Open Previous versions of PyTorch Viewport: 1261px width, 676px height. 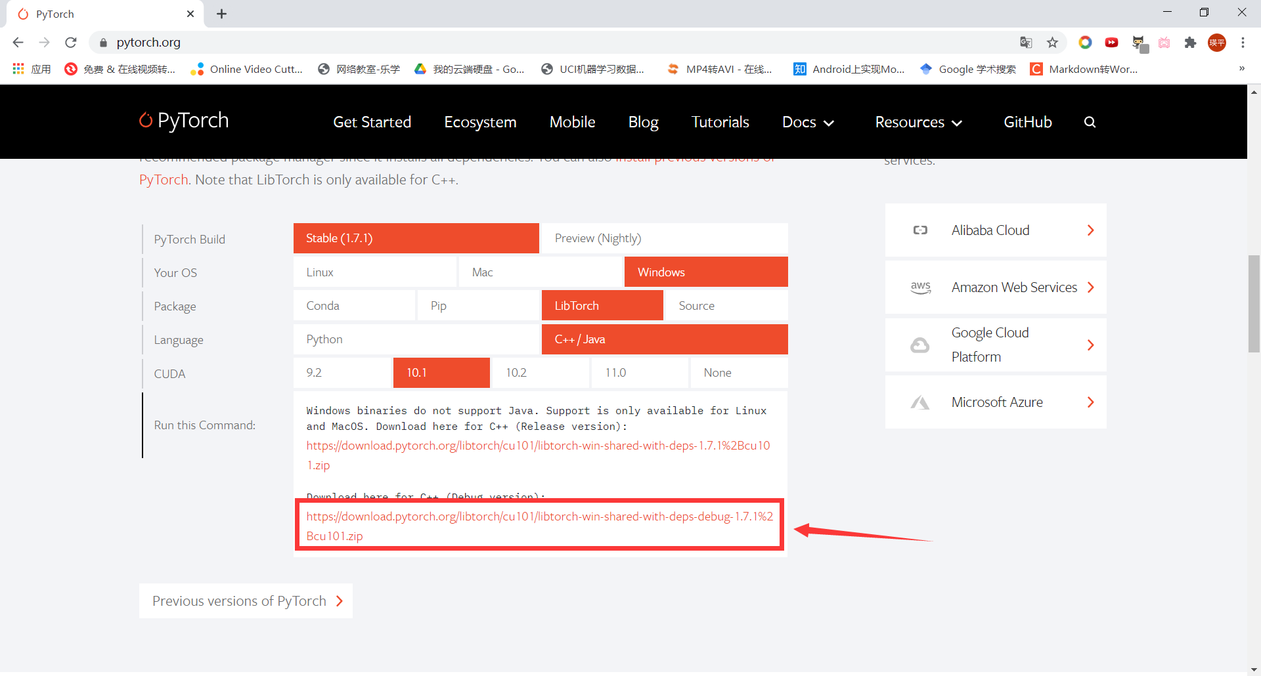click(246, 601)
